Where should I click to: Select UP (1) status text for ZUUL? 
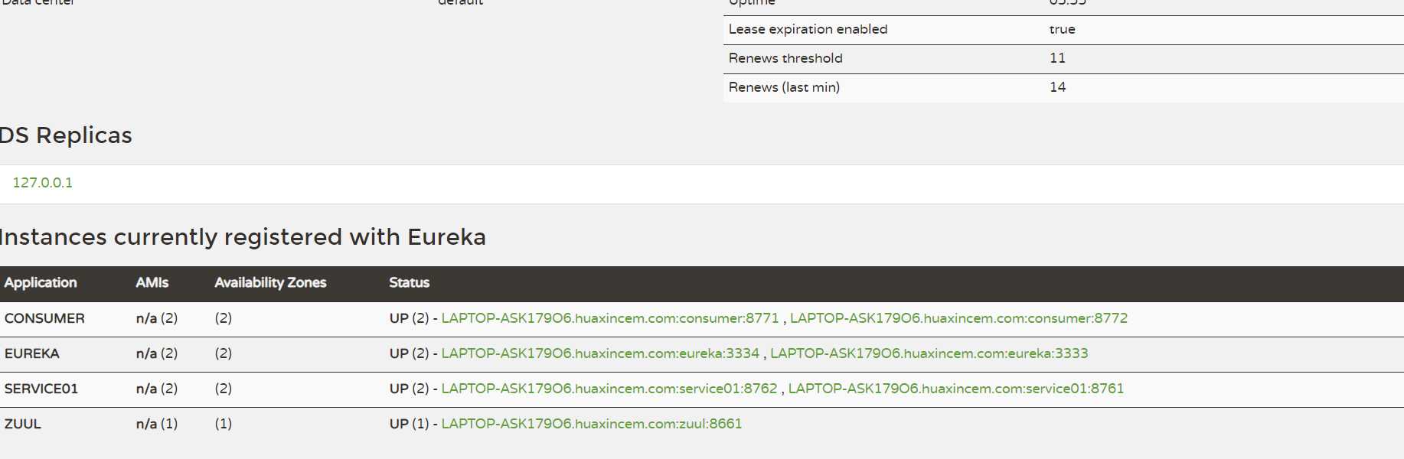[x=410, y=424]
